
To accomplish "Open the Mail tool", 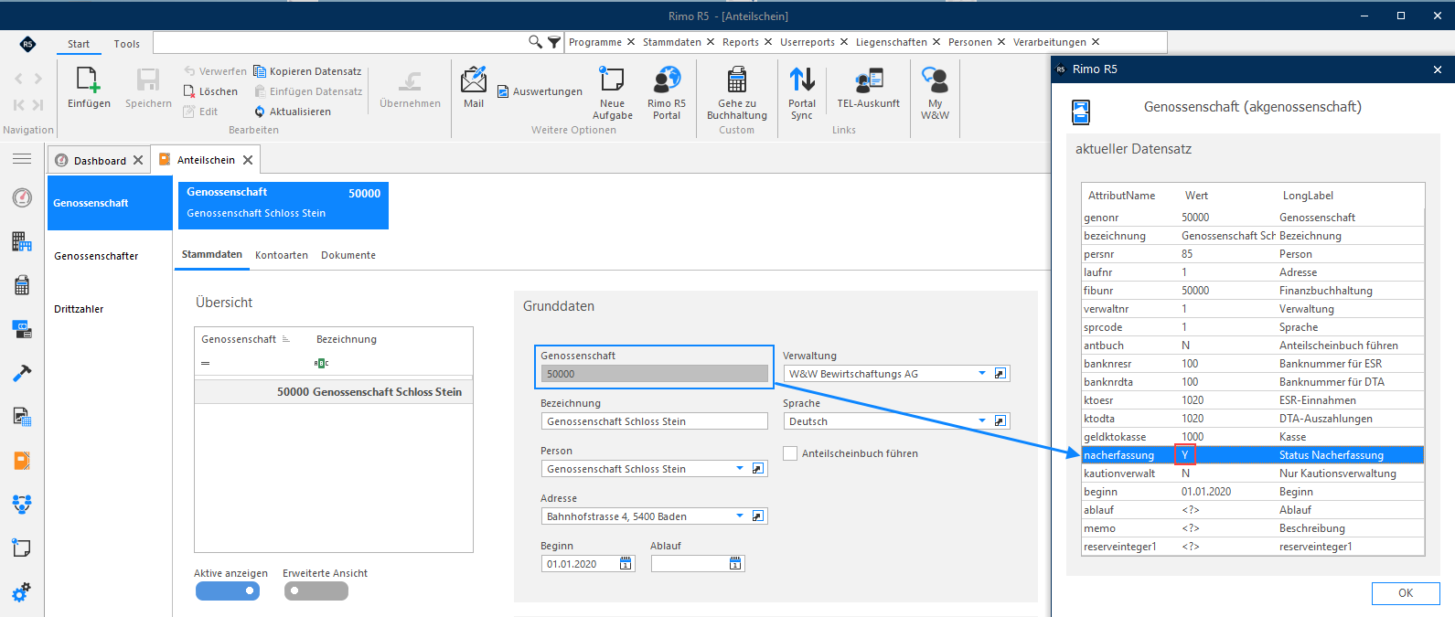I will [474, 88].
